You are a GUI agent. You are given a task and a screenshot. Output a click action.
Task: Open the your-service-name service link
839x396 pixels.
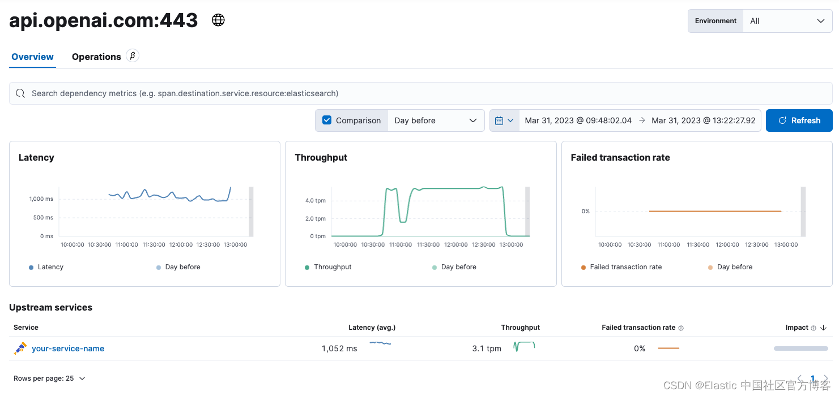click(x=68, y=348)
